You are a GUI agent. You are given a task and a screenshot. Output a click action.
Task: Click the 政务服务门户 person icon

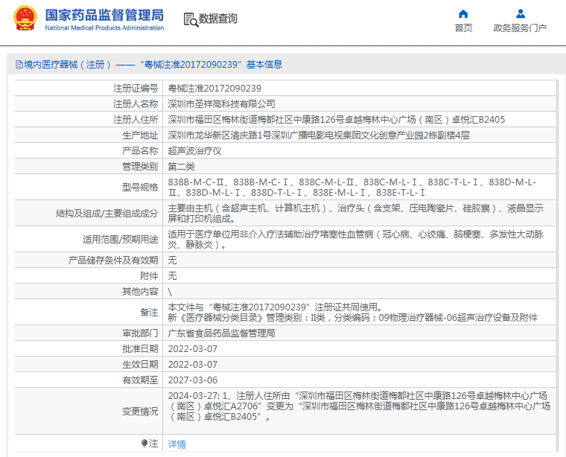(x=520, y=13)
